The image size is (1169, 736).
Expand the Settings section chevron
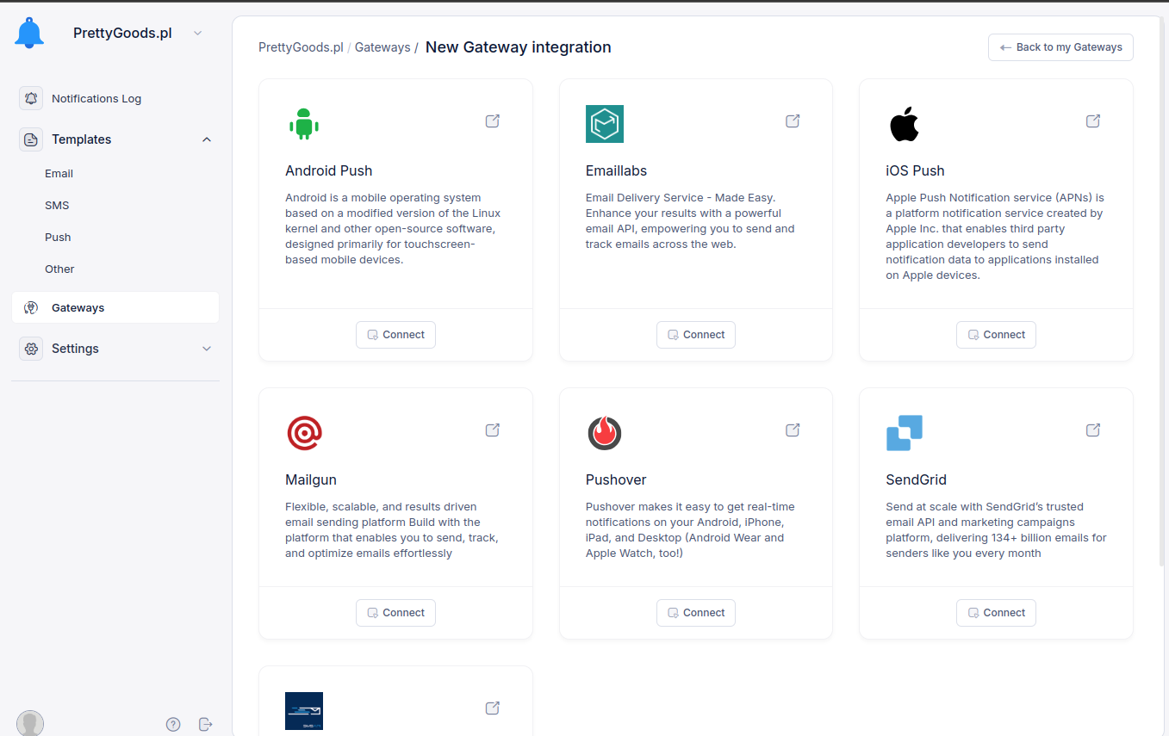tap(207, 349)
